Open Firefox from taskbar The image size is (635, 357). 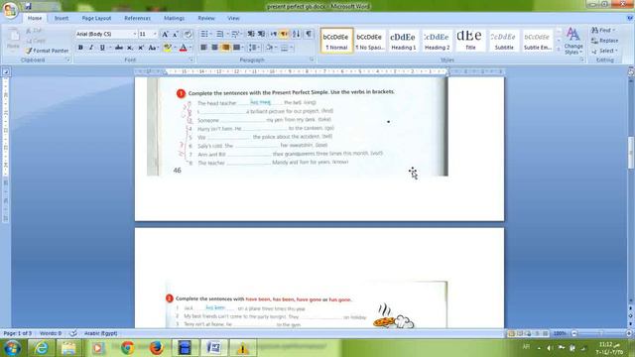(156, 348)
